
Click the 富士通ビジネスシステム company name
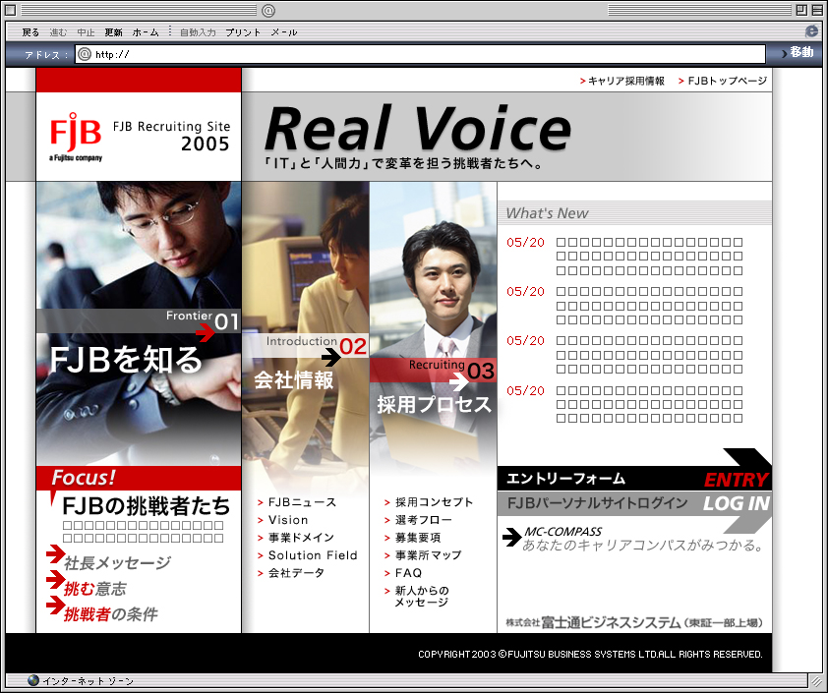(634, 623)
